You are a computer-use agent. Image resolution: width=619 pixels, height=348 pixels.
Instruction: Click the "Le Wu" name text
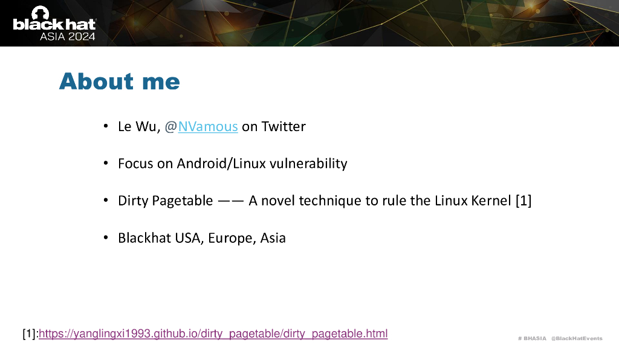point(138,127)
